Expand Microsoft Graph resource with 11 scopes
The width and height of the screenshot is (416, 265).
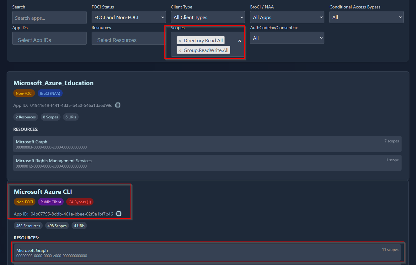pos(207,252)
